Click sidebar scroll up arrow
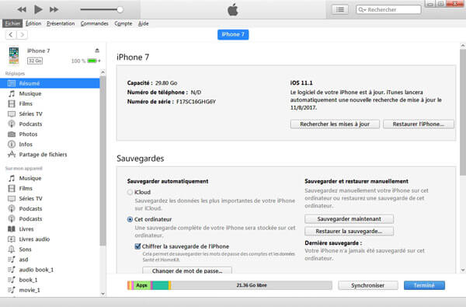The image size is (466, 307). 103,72
